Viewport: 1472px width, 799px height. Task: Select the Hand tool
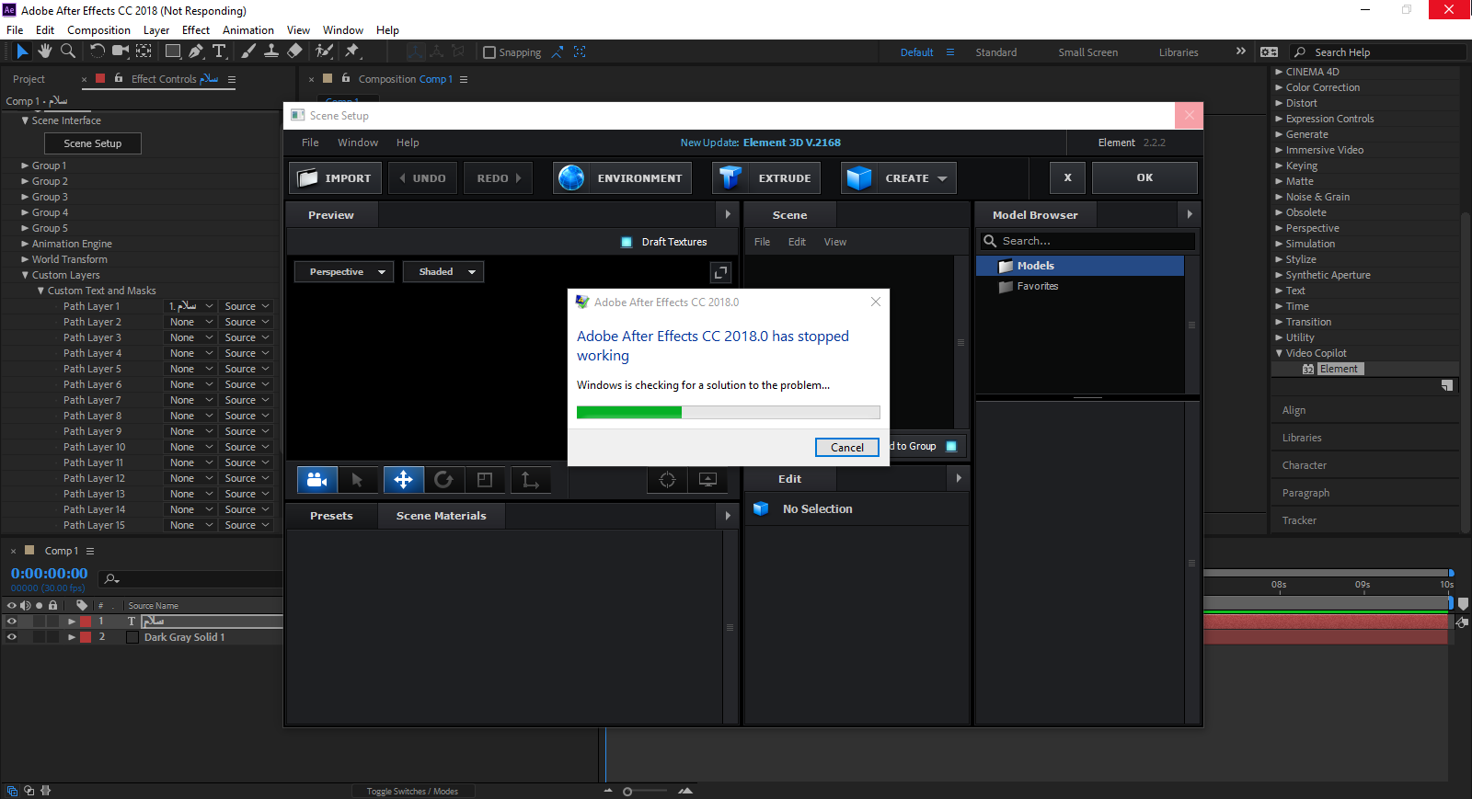(x=45, y=51)
